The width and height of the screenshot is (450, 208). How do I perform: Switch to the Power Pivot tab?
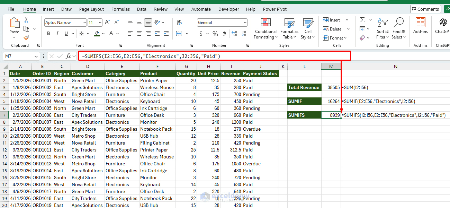pyautogui.click(x=275, y=9)
